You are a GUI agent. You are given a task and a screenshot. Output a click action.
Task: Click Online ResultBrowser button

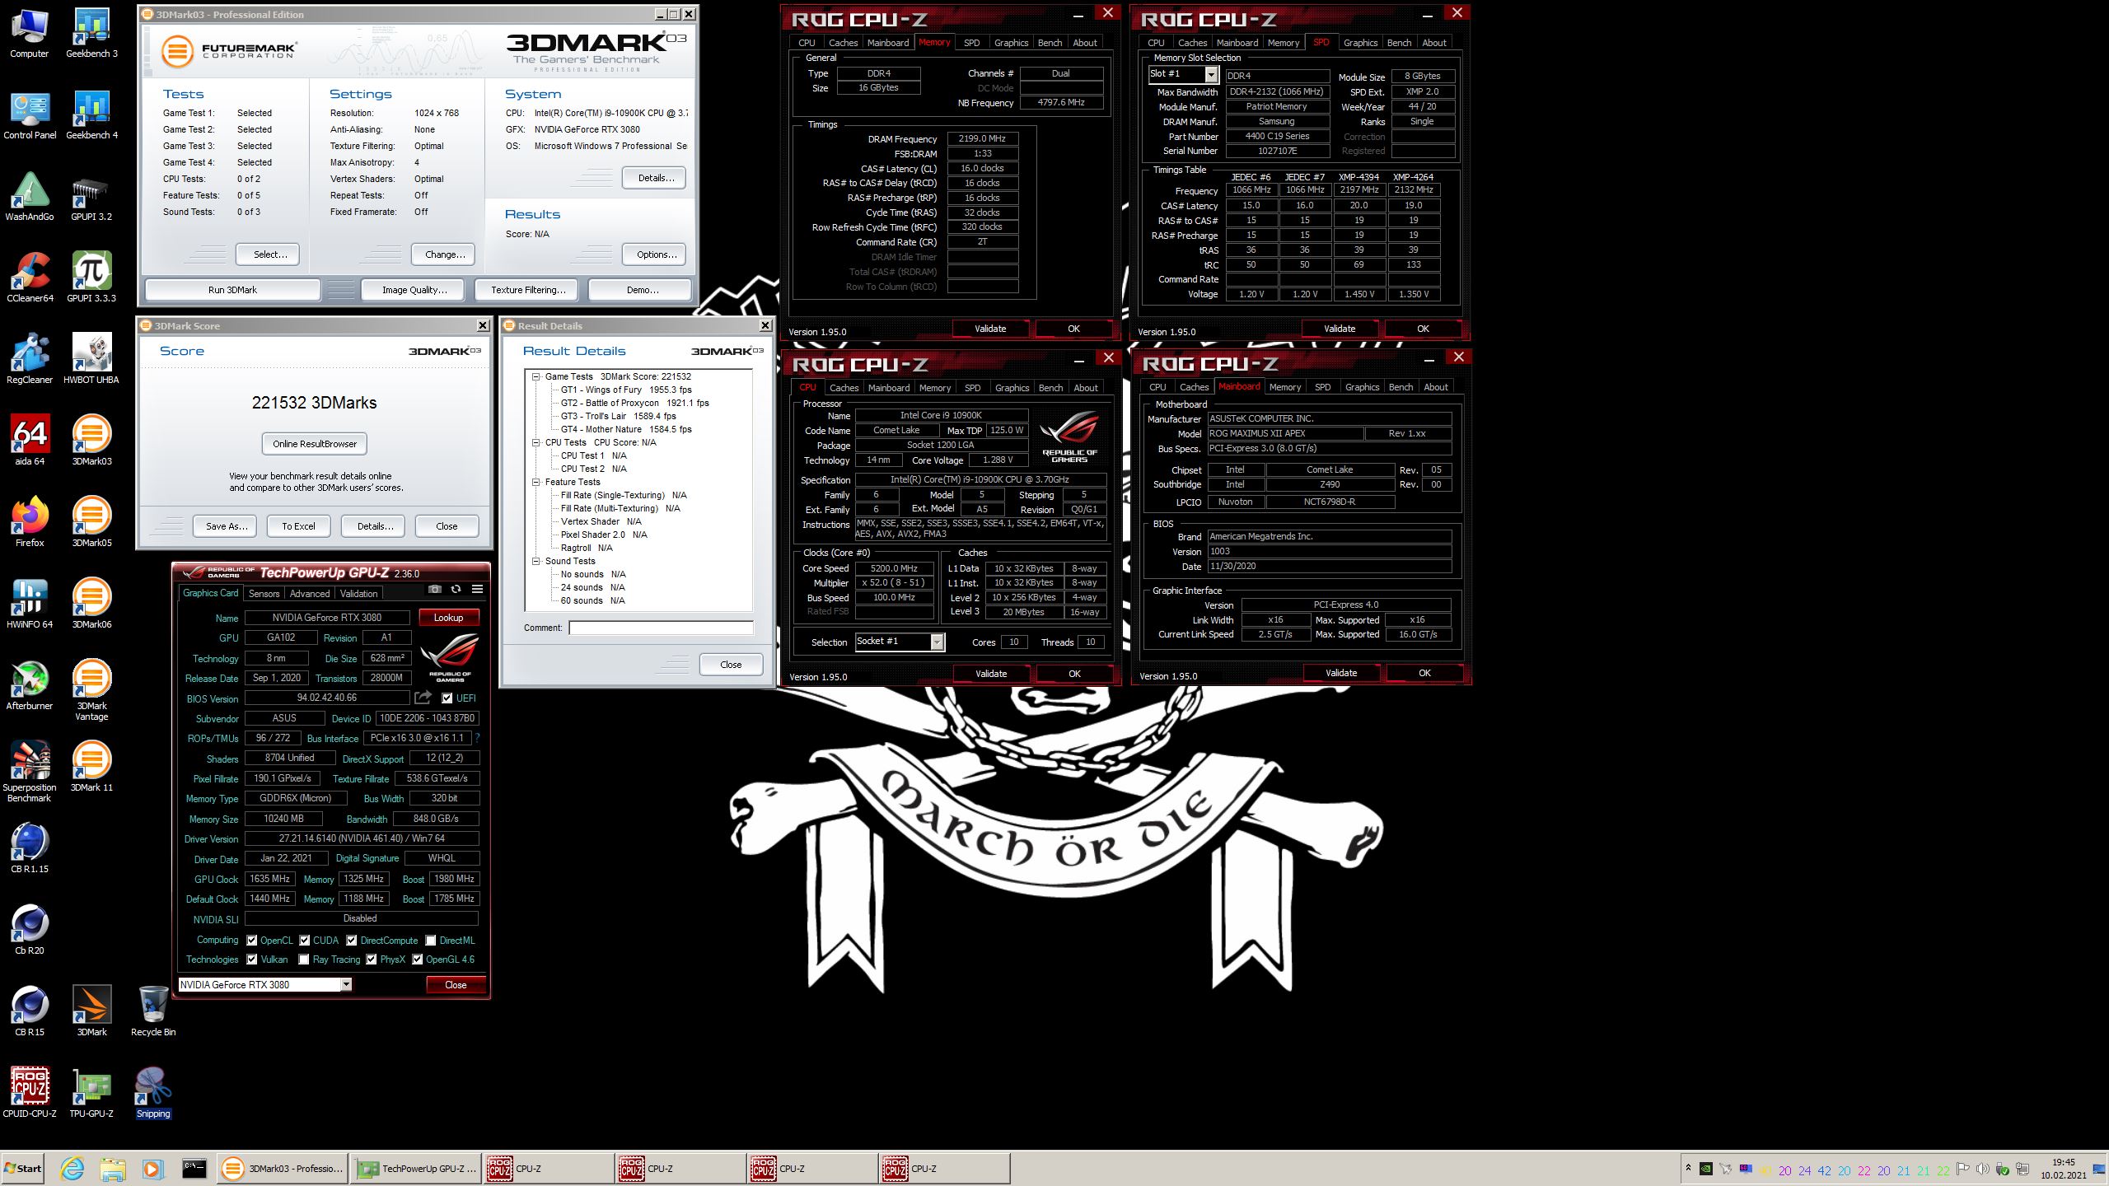(315, 444)
